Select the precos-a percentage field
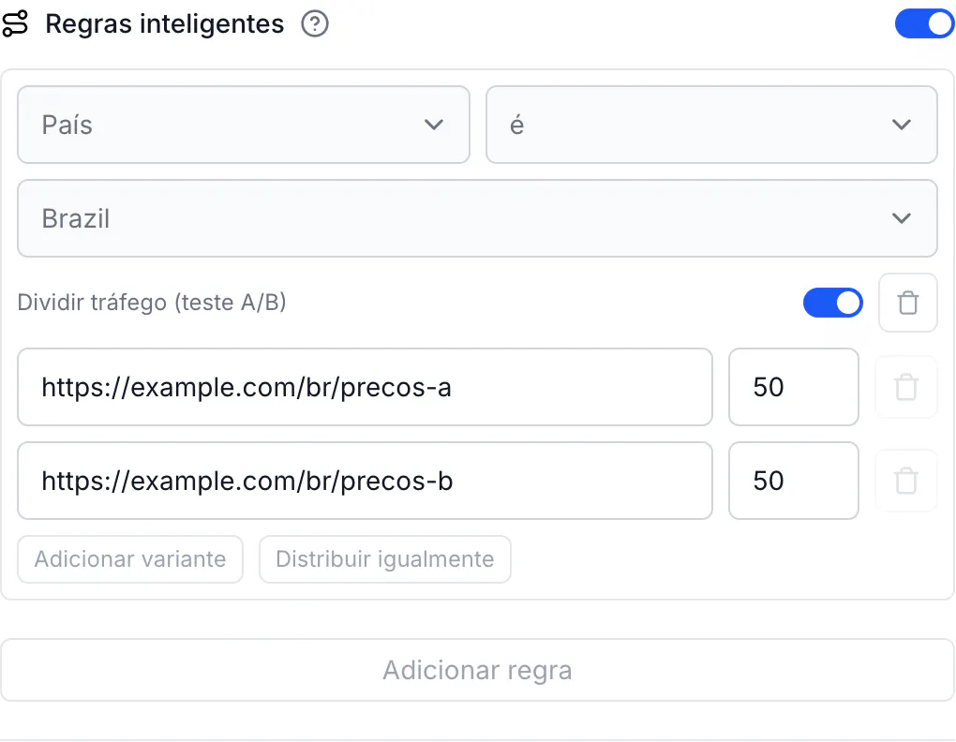This screenshot has height=742, width=956. click(x=793, y=387)
